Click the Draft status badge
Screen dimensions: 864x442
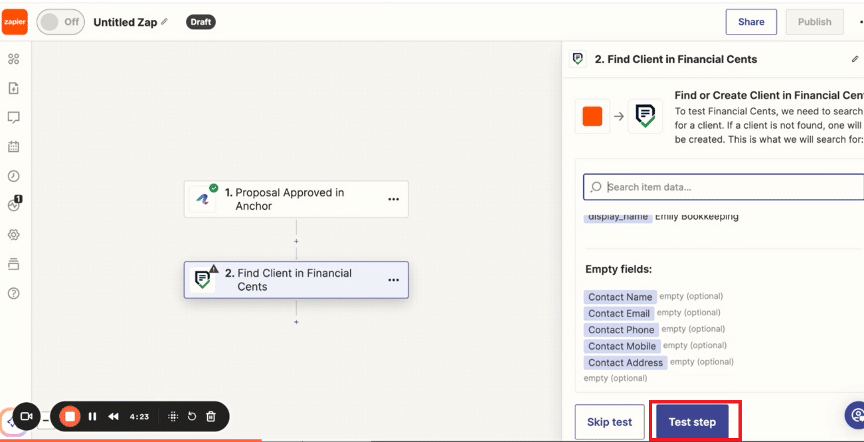point(201,22)
